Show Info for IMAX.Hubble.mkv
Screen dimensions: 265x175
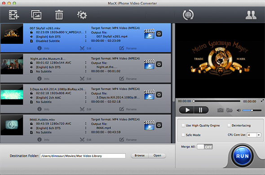point(43,140)
